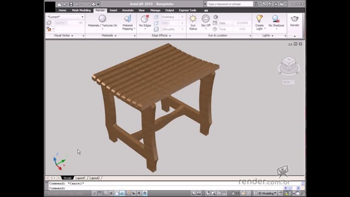Switch to the Output ribbon tab
This screenshot has height=197, width=350.
pyautogui.click(x=170, y=10)
